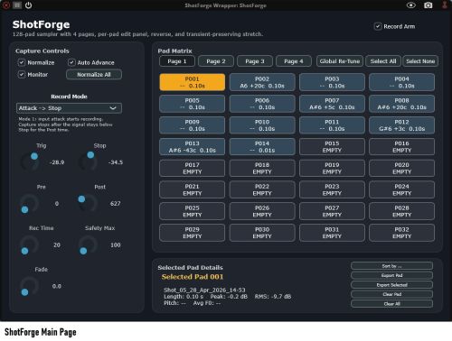This screenshot has height=341, width=452.
Task: Select empty pad P015
Action: [x=332, y=147]
